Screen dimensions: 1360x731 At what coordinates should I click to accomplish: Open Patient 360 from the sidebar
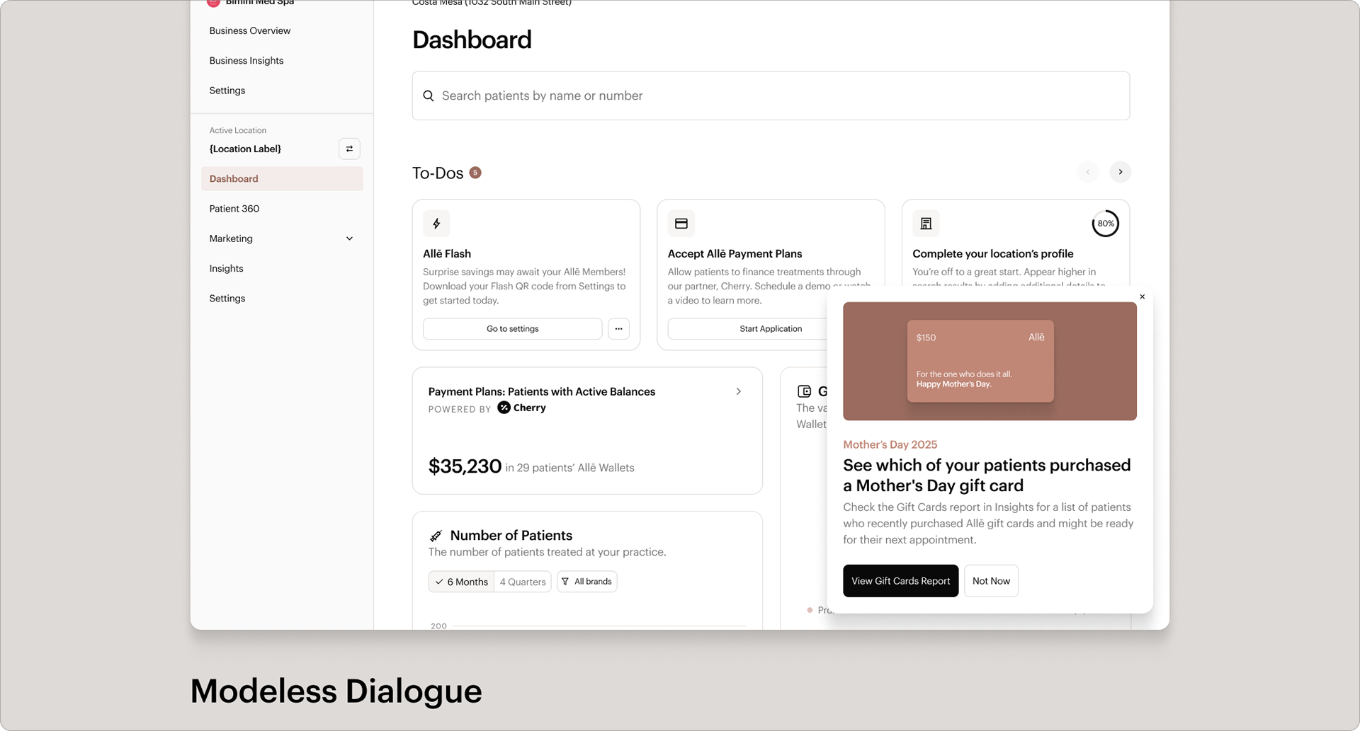tap(234, 208)
